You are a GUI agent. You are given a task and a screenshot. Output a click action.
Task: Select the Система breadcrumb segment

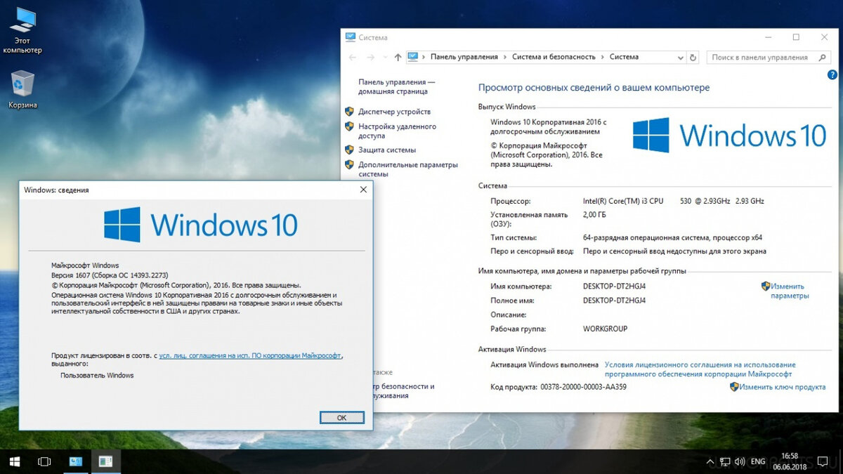624,57
